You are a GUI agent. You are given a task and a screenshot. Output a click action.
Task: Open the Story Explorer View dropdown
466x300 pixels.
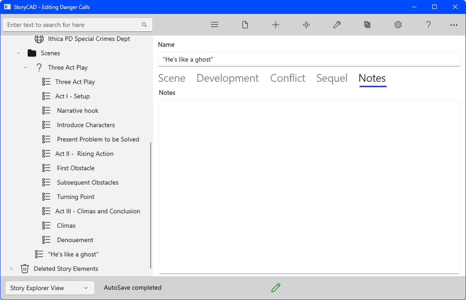[49, 288]
